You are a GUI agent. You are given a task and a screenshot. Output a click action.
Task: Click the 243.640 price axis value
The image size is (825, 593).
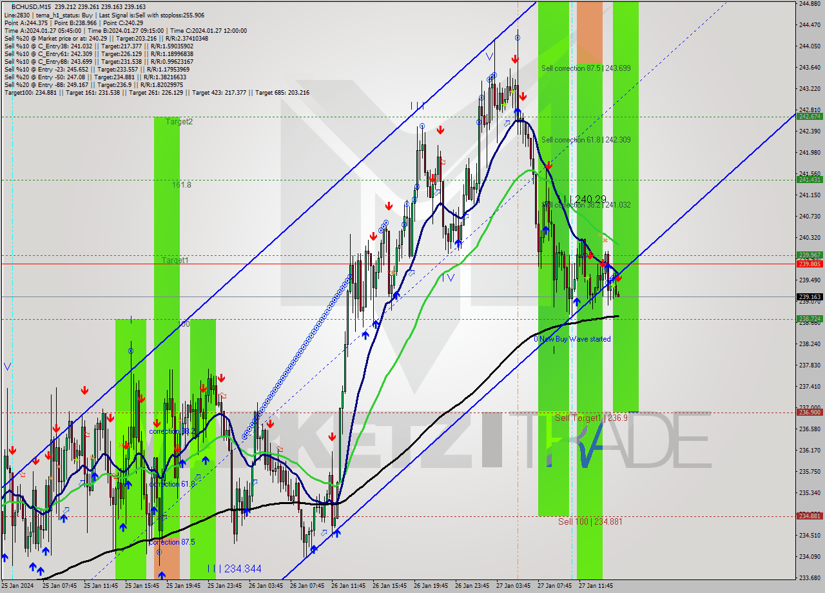click(810, 68)
